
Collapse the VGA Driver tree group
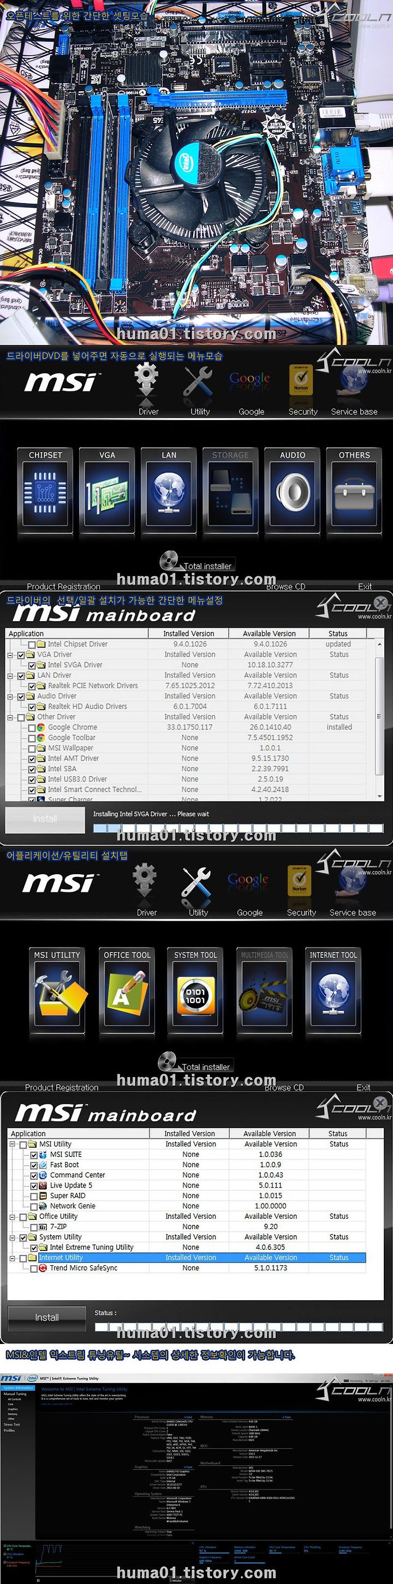pyautogui.click(x=10, y=656)
